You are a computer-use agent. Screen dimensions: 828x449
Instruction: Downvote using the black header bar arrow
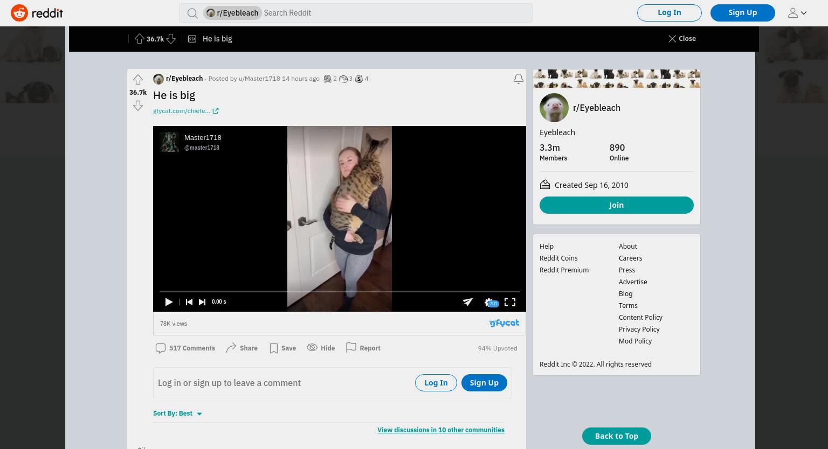pyautogui.click(x=171, y=39)
